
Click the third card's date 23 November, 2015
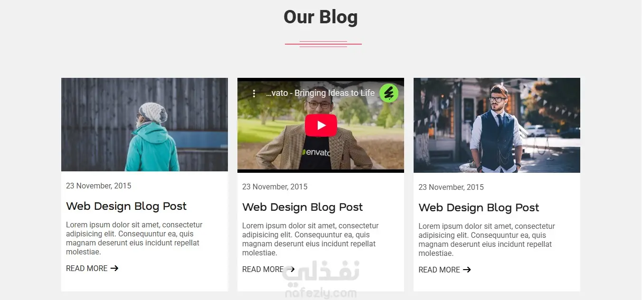[x=451, y=187]
